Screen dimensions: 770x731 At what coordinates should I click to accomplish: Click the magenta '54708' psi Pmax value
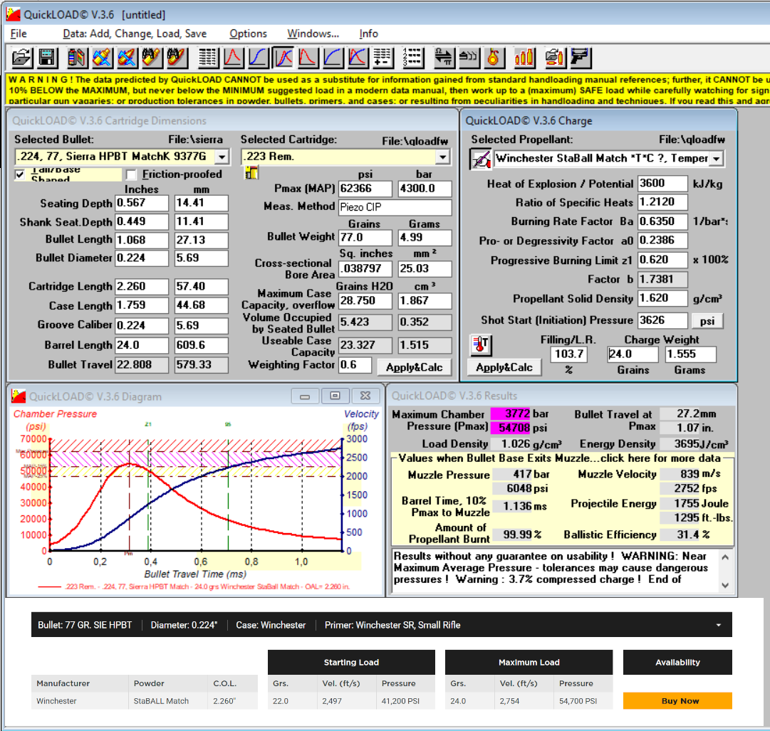click(511, 427)
